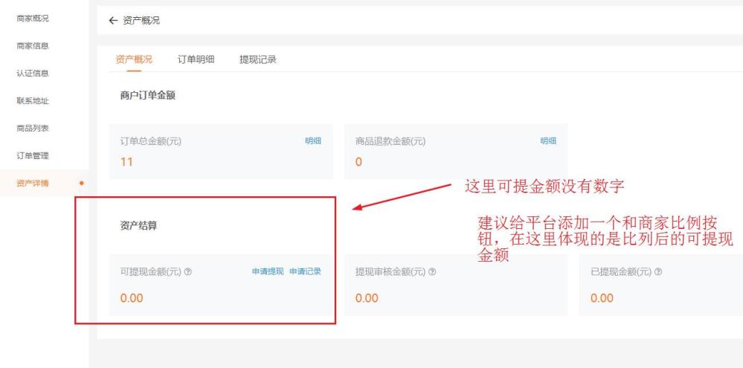743x368 pixels.
Task: Go back using the arrow beside 资产概况
Action: click(x=113, y=20)
